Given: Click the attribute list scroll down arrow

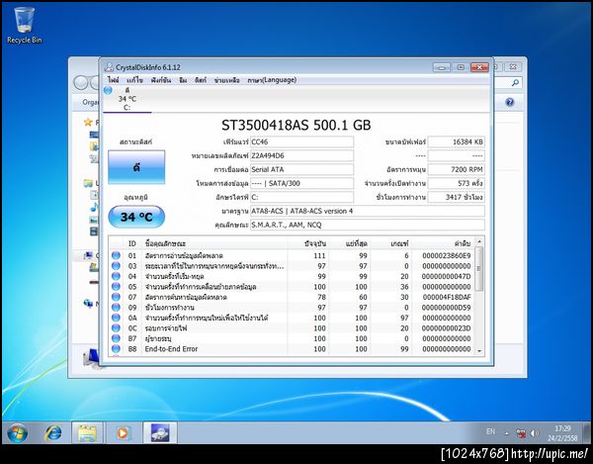Looking at the screenshot, I should click(x=479, y=351).
